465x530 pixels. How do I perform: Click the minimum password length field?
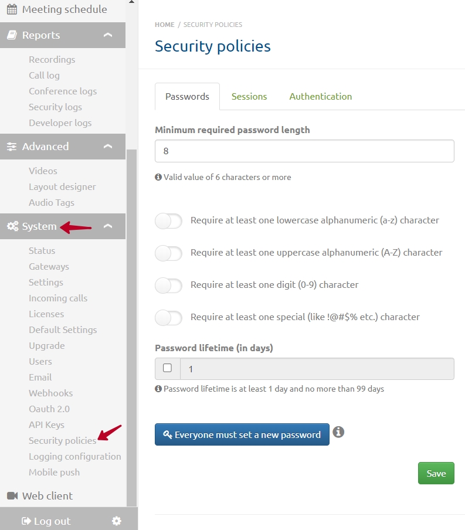click(304, 151)
